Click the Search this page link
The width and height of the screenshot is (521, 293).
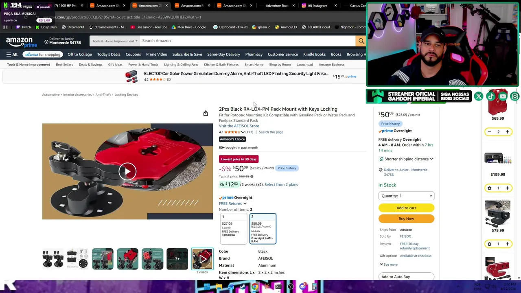pos(271,132)
